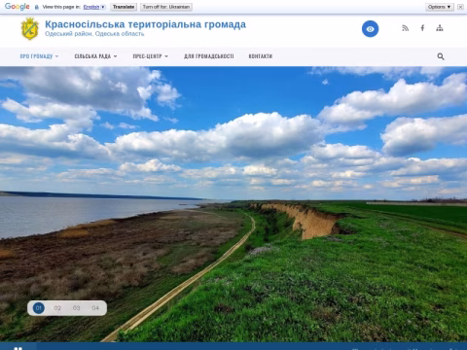Open the КОНТАКТИ menu item
The width and height of the screenshot is (467, 350).
click(x=261, y=56)
